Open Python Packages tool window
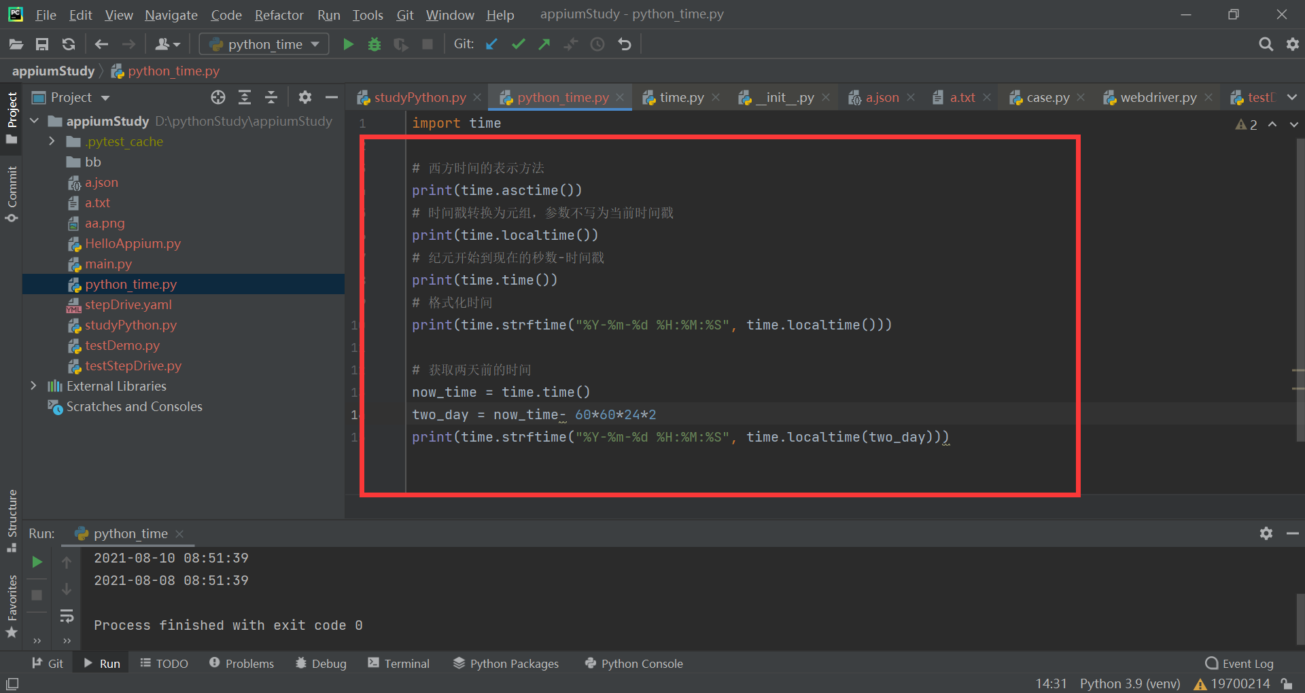1305x693 pixels. click(x=506, y=663)
